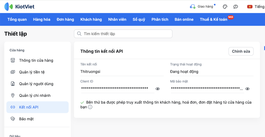Open Bảo mật security settings
This screenshot has height=137, width=265.
pos(26,119)
